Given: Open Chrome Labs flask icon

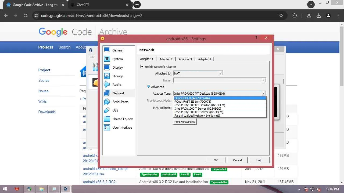Looking at the screenshot, I should (309, 16).
